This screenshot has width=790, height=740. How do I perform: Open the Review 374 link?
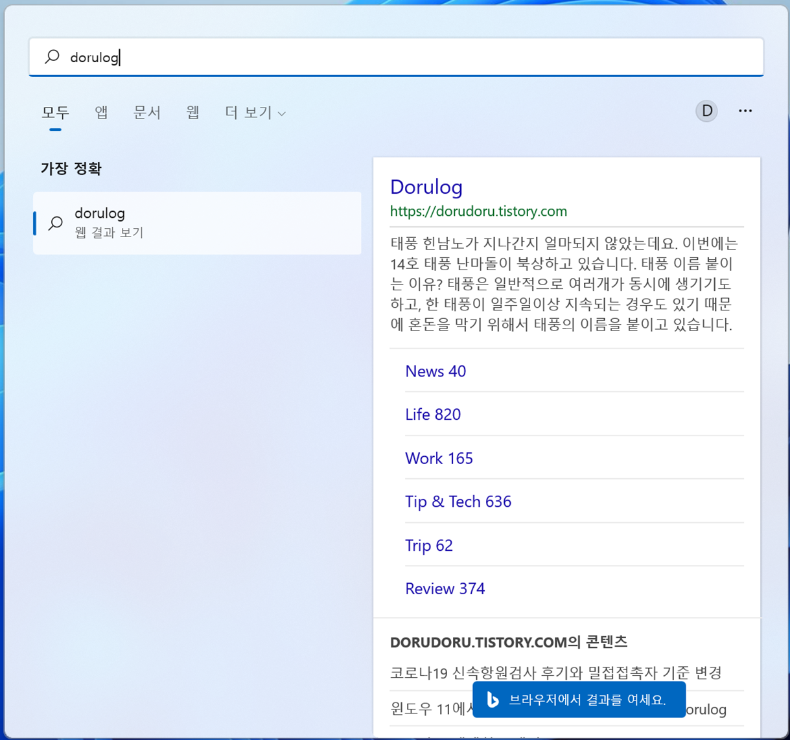click(445, 589)
